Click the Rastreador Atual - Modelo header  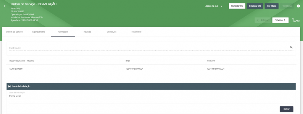click(22, 61)
